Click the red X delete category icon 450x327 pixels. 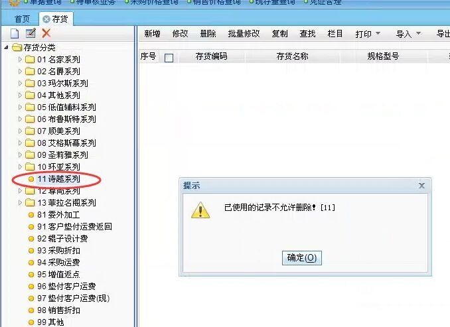click(46, 33)
